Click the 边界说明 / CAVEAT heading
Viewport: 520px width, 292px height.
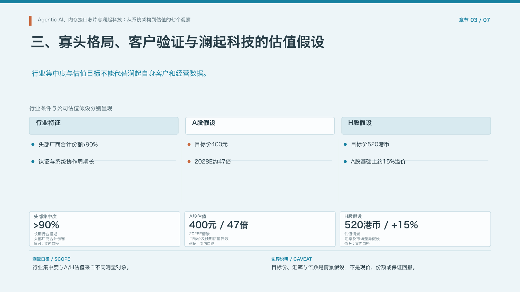point(292,259)
